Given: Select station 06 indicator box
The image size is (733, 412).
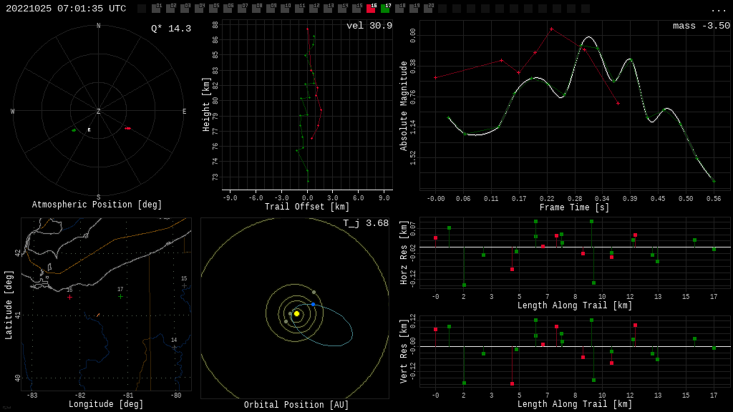Looking at the screenshot, I should (228, 9).
